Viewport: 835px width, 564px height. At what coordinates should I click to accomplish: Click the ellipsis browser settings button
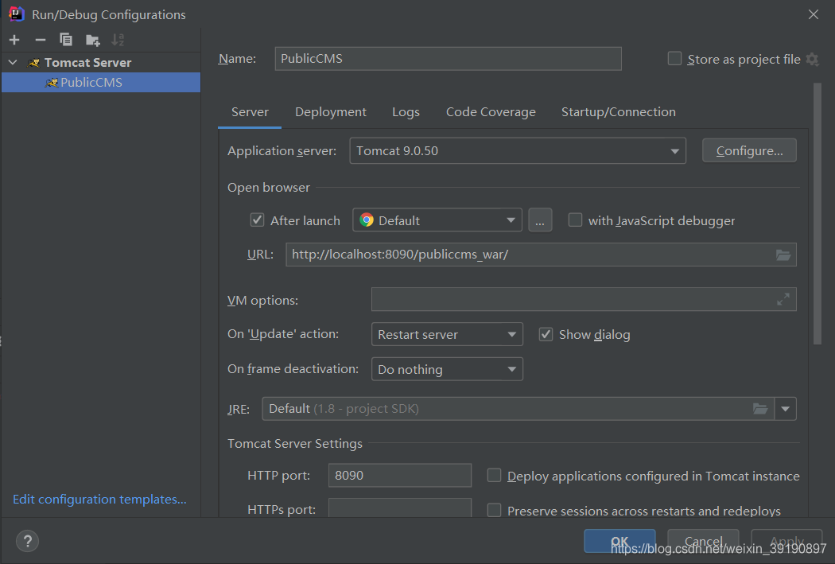click(x=540, y=220)
